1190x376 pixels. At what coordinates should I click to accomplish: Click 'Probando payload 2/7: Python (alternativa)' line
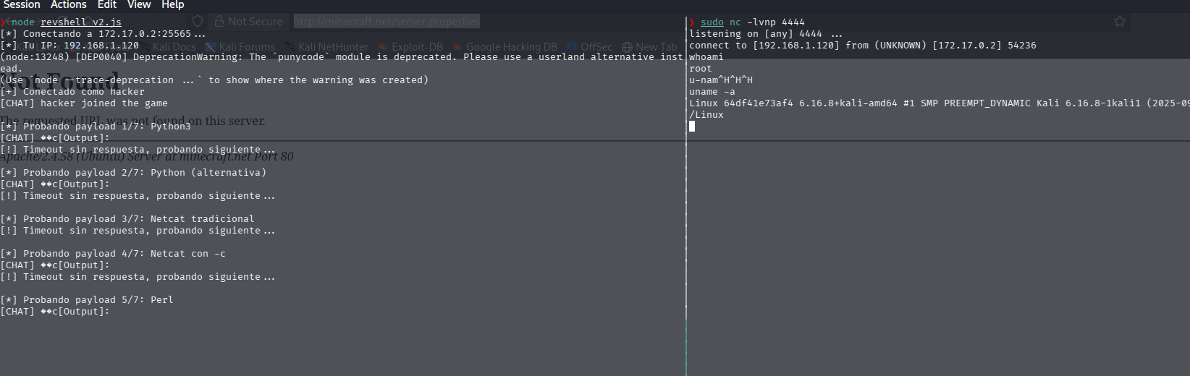(133, 173)
